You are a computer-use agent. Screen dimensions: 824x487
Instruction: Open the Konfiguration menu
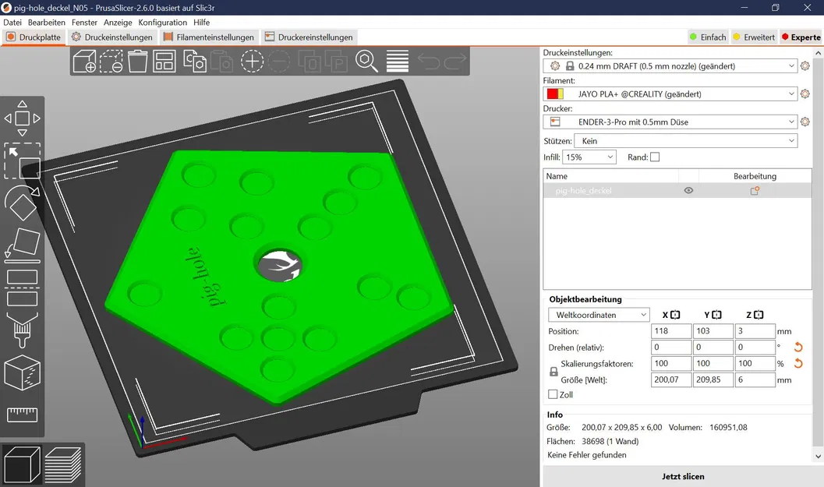163,22
